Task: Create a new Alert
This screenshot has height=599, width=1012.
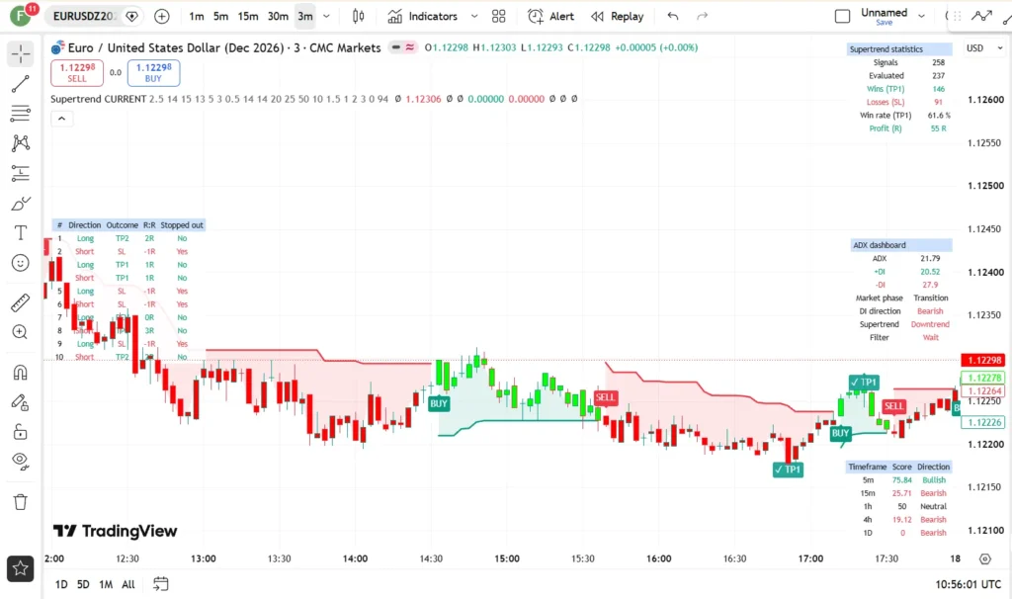Action: [550, 17]
